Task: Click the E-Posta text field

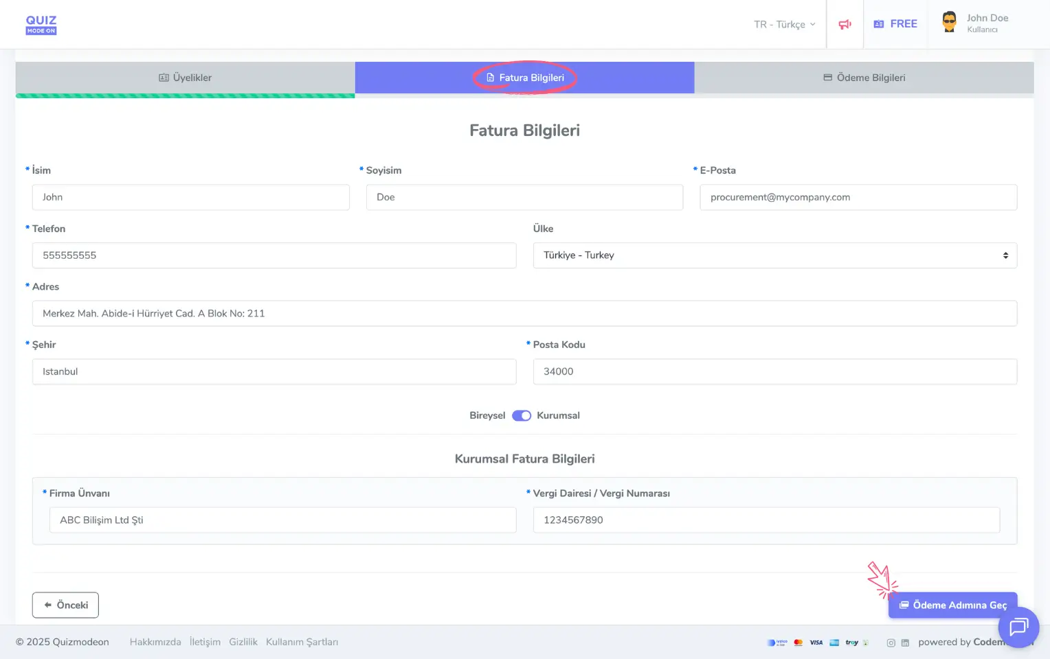Action: pos(858,198)
